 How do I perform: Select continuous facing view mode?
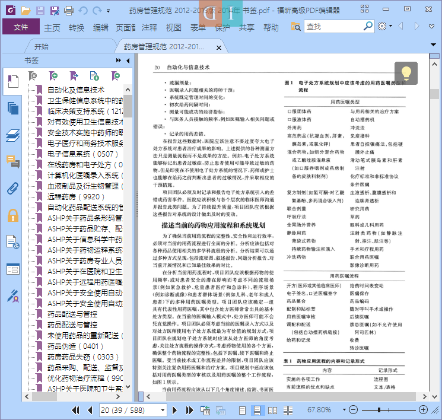[288, 410]
